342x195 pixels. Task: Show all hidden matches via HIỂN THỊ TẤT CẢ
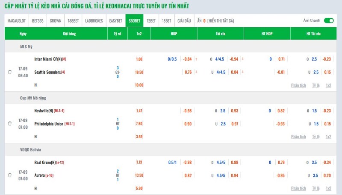tap(221, 20)
